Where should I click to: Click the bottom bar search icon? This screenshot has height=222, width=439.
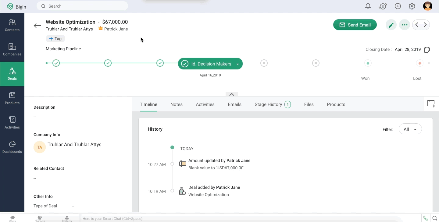(x=435, y=218)
